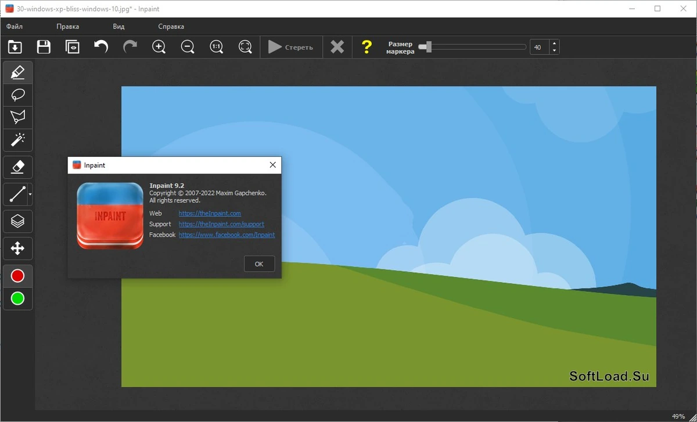Open image file with the download-arrow icon
Image resolution: width=697 pixels, height=422 pixels.
(x=15, y=47)
